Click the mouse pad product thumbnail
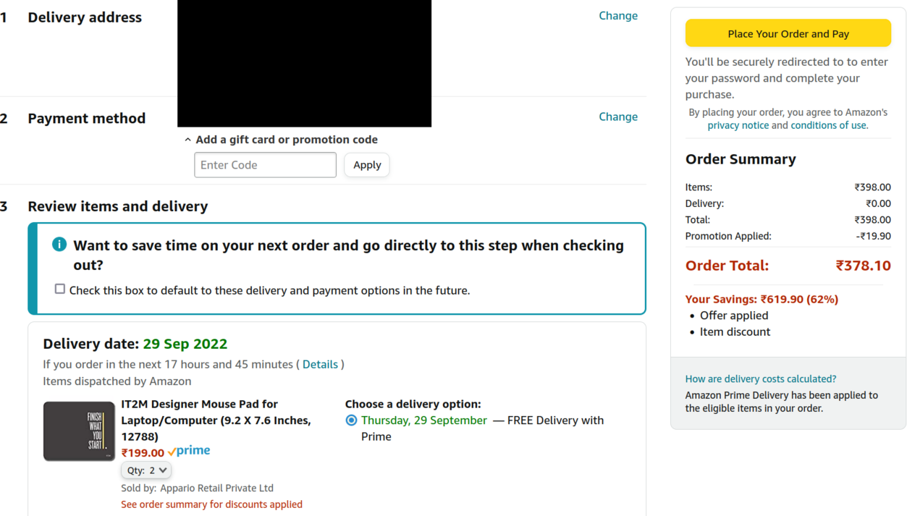The height and width of the screenshot is (516, 907). click(x=79, y=431)
